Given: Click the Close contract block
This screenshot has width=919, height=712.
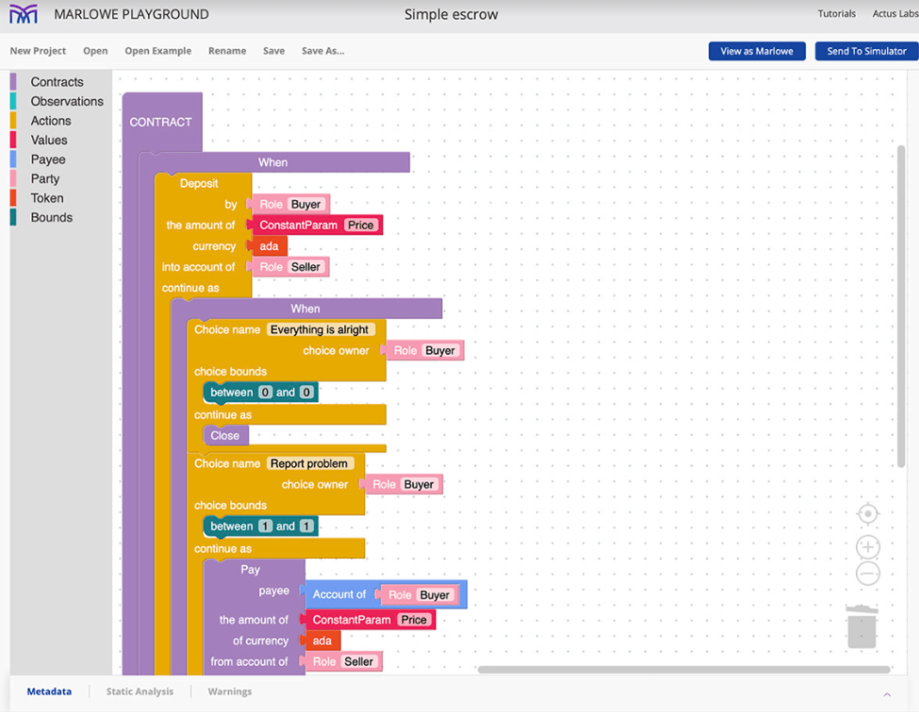Looking at the screenshot, I should coord(226,435).
